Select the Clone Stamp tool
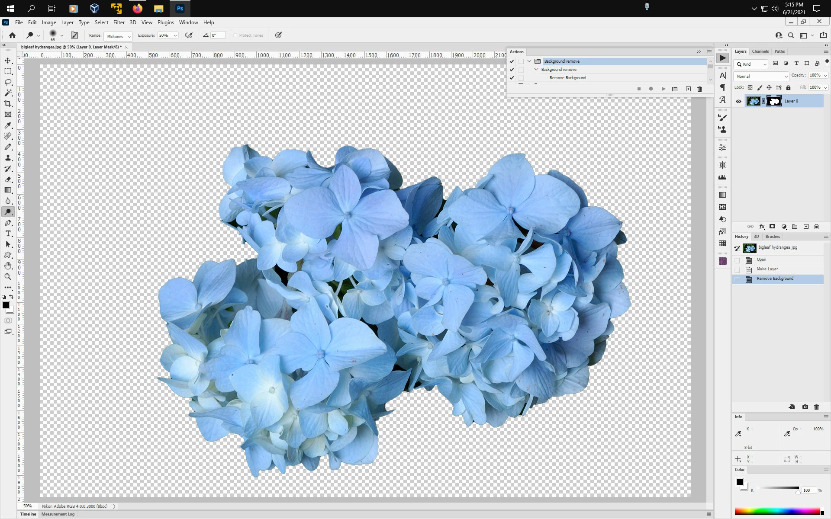The height and width of the screenshot is (519, 831). (x=8, y=158)
